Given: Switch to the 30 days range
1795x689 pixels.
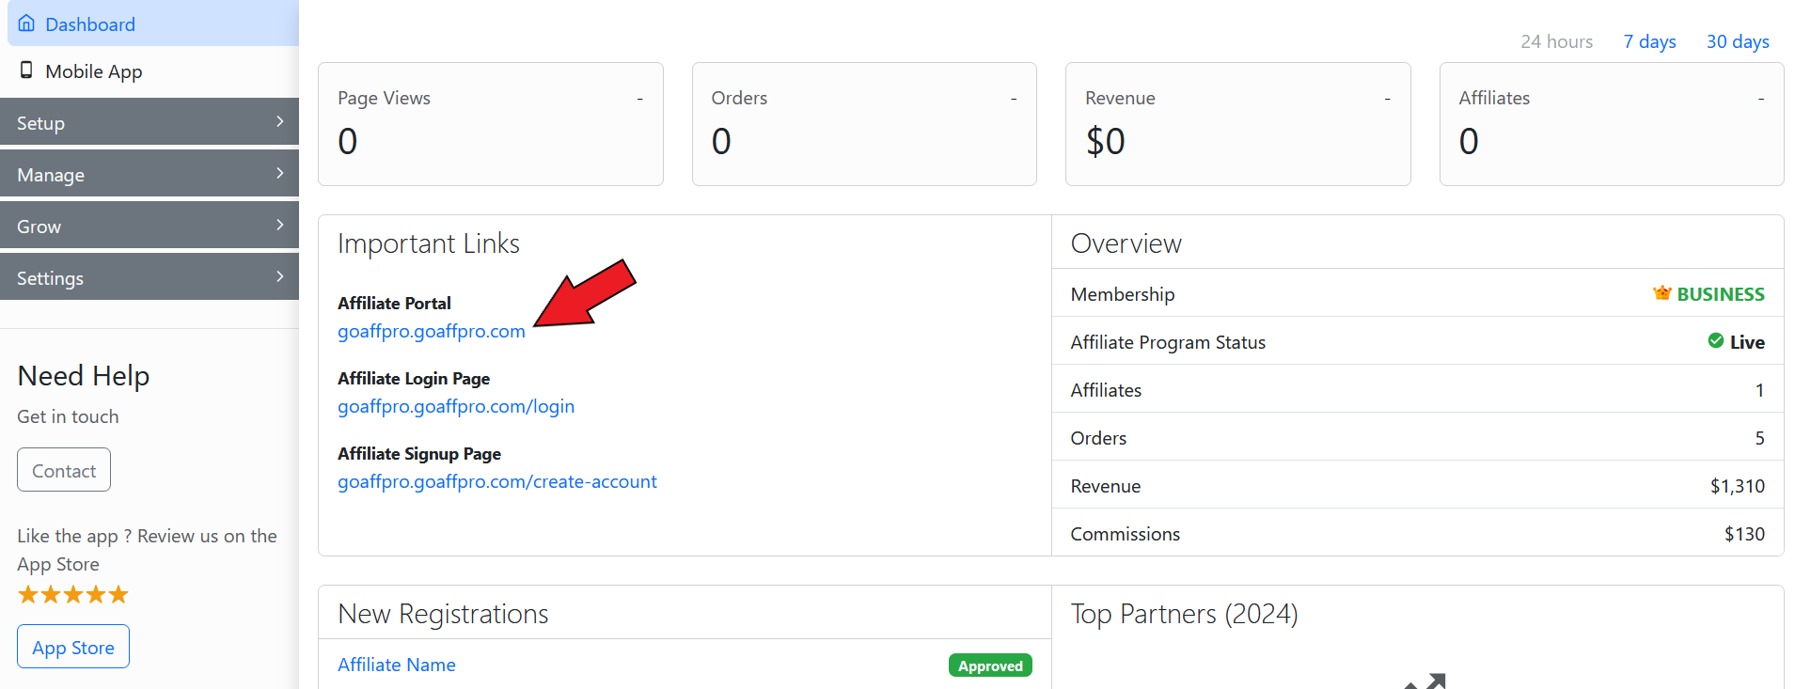Looking at the screenshot, I should coord(1738,41).
